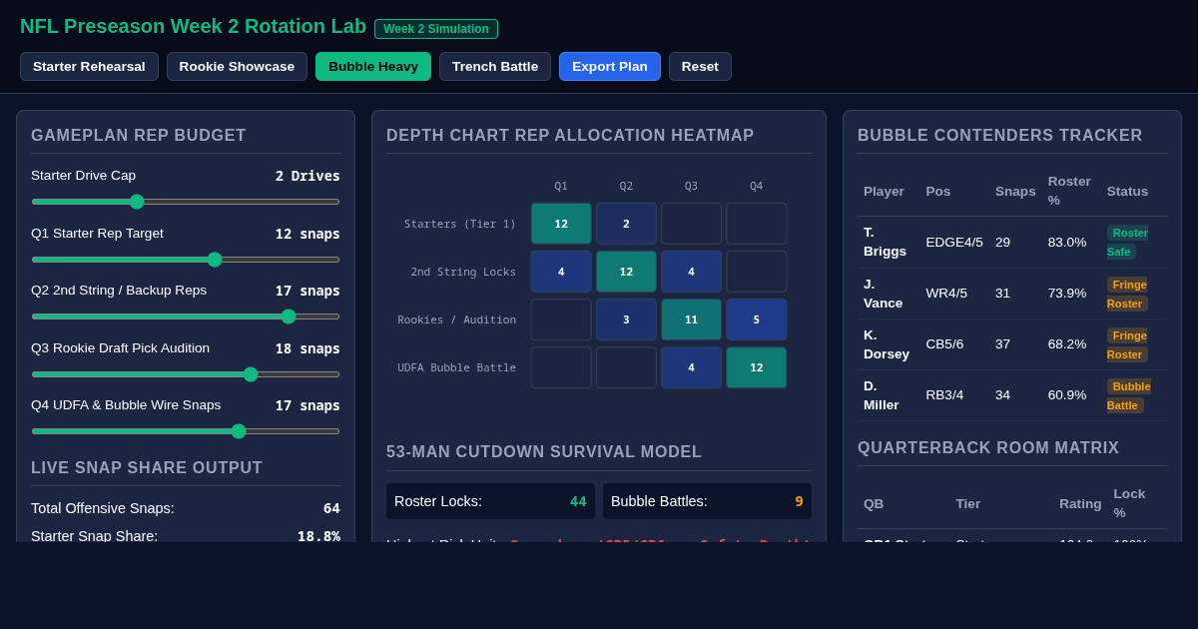
Task: Adjust the Q3 Rookie Draft Pick Audition slider
Action: [x=186, y=374]
